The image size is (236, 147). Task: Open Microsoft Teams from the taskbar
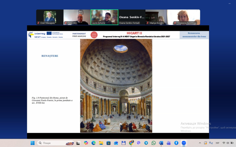point(169,143)
